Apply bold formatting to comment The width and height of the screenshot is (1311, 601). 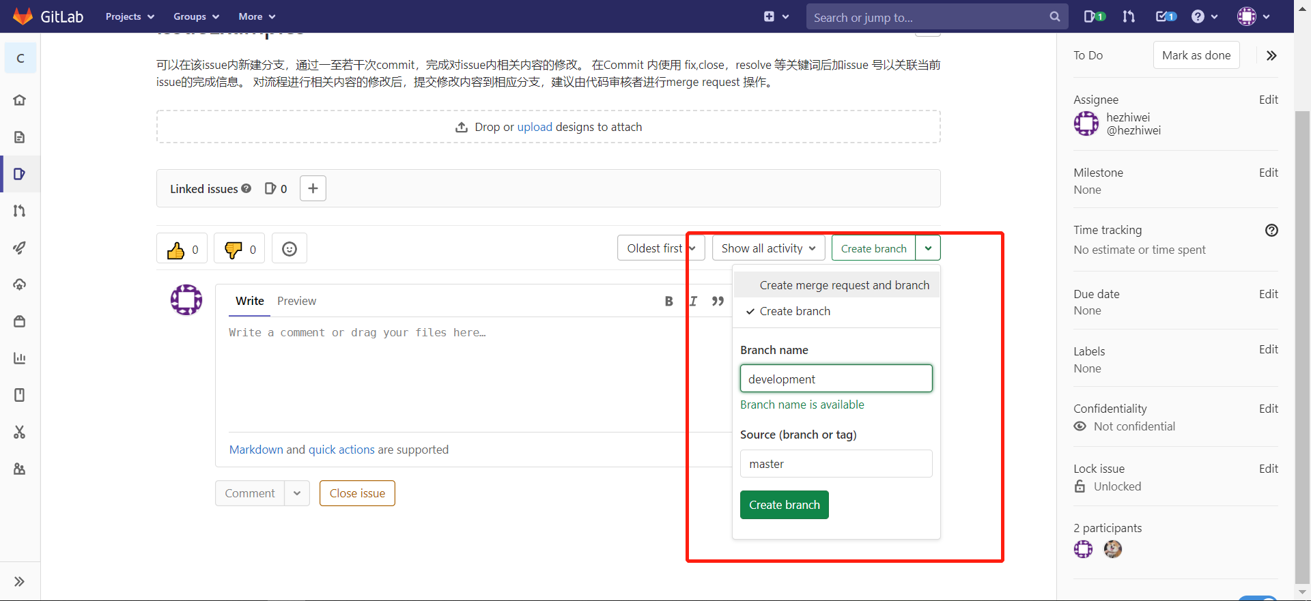coord(668,301)
